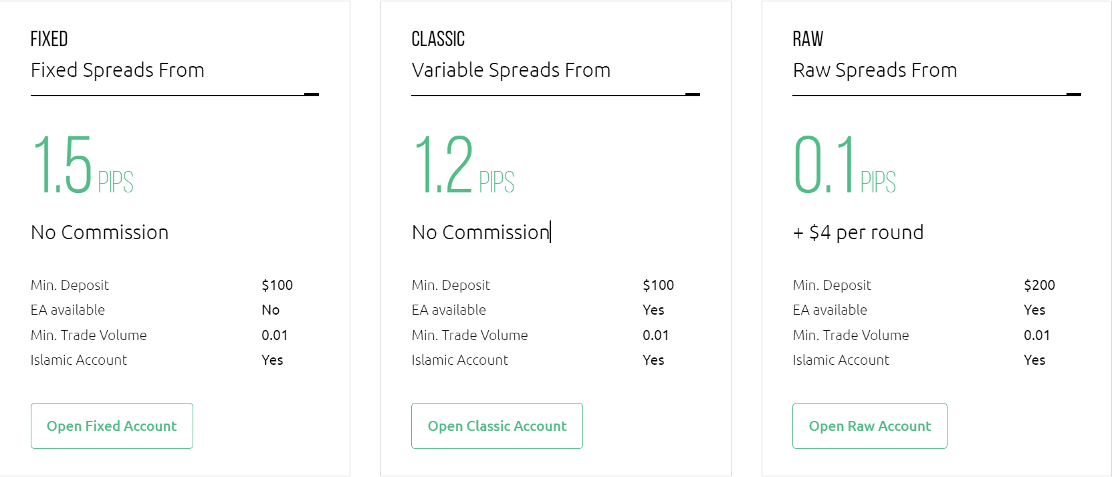1112x477 pixels.
Task: Click the 1.2 PIPS spread figure
Action: pos(463,164)
